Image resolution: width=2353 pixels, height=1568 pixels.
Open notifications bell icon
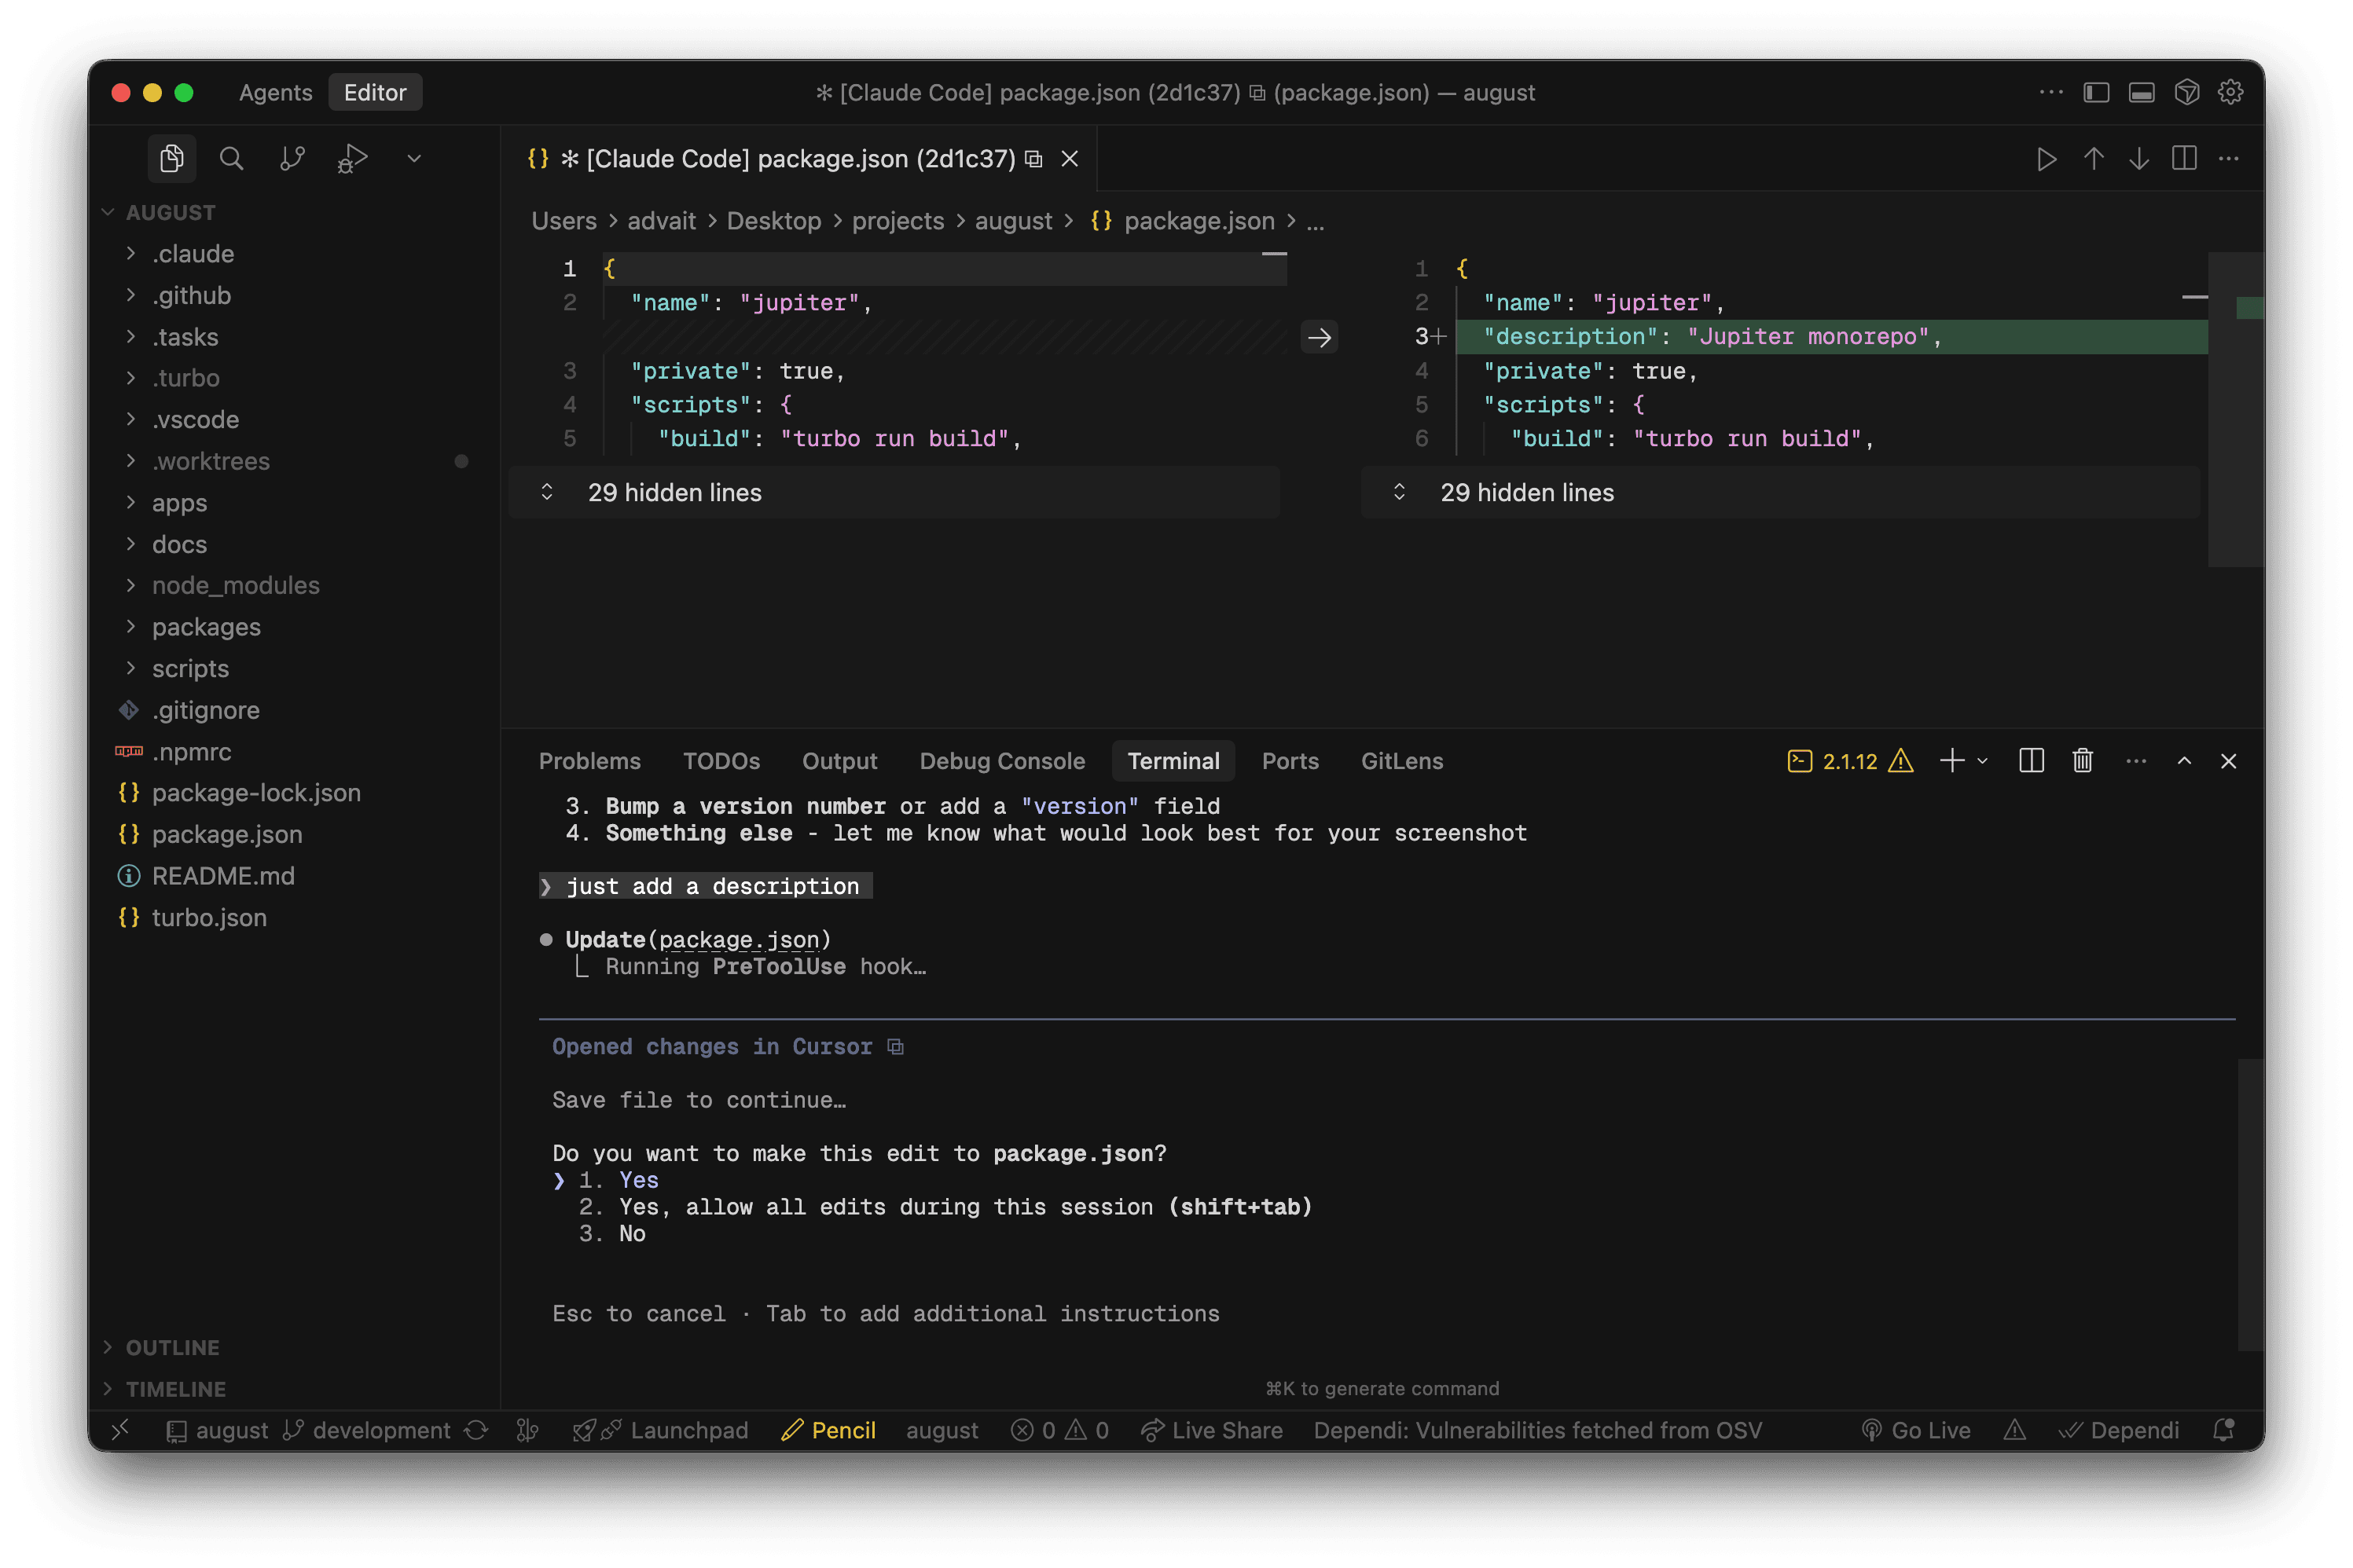pos(2223,1430)
